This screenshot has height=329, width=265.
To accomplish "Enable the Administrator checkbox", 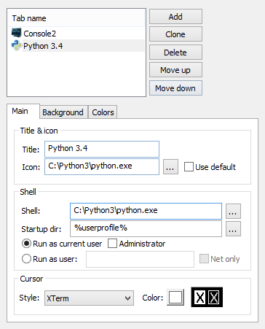I will 112,244.
